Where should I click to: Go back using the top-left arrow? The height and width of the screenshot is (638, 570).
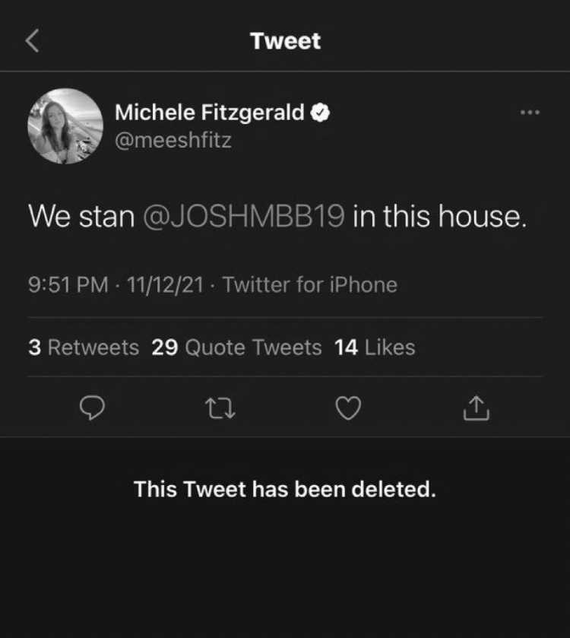coord(32,41)
